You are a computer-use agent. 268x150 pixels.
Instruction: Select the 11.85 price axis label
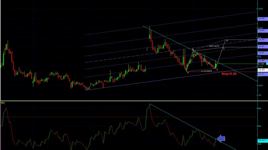(x=263, y=61)
